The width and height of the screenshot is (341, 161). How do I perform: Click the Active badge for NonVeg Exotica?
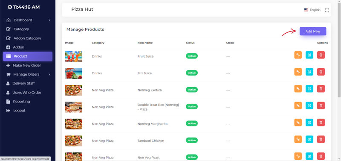pyautogui.click(x=191, y=90)
